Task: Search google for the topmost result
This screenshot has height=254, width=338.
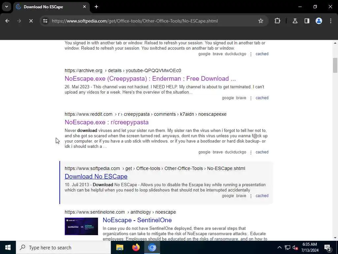Action: pos(204,54)
